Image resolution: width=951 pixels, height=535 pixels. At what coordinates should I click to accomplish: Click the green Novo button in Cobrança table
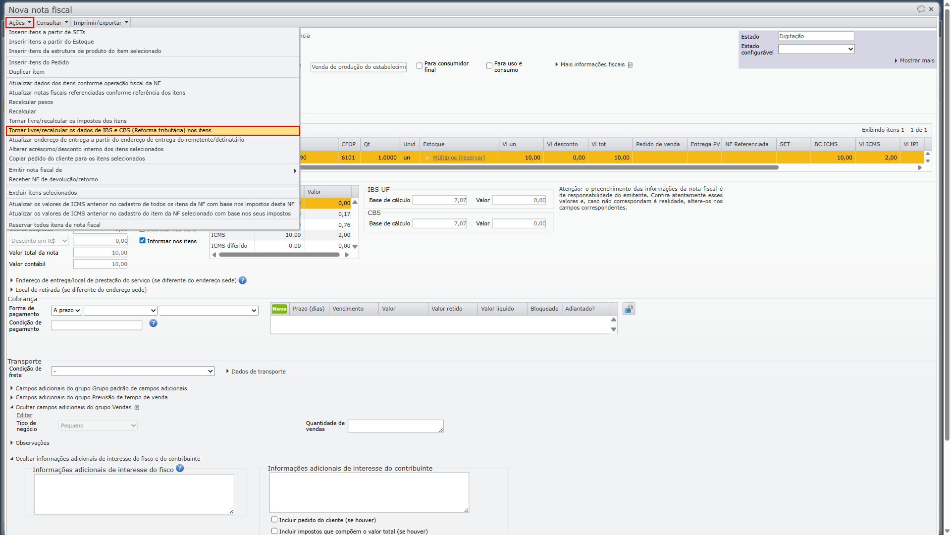click(x=279, y=309)
